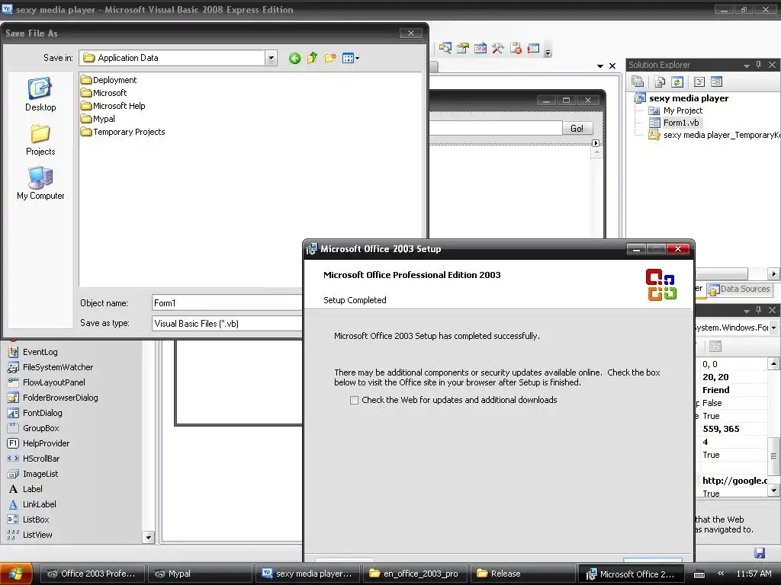
Task: Select the FlowLayoutPanel toolbox item
Action: click(46, 382)
